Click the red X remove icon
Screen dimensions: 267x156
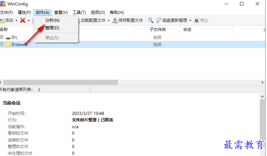point(23,20)
